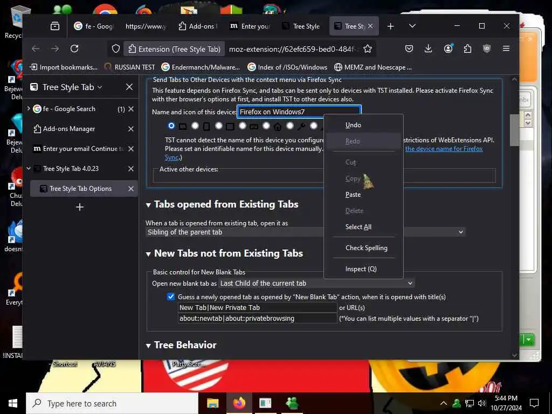Open the 'RUSSIAN TEST' bookmark

(129, 67)
